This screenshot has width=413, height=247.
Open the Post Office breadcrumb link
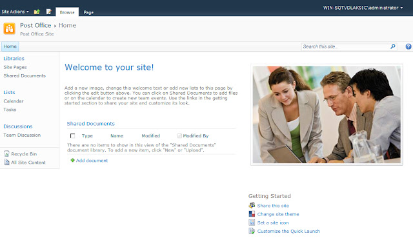(35, 26)
